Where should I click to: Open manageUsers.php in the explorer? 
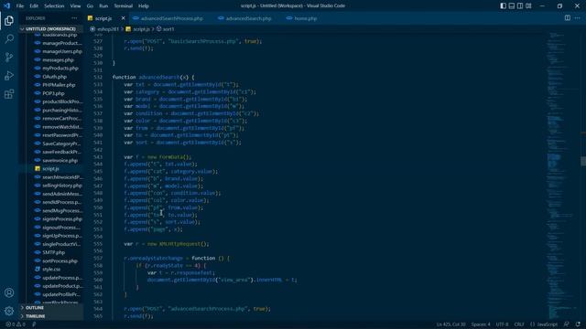(x=62, y=51)
